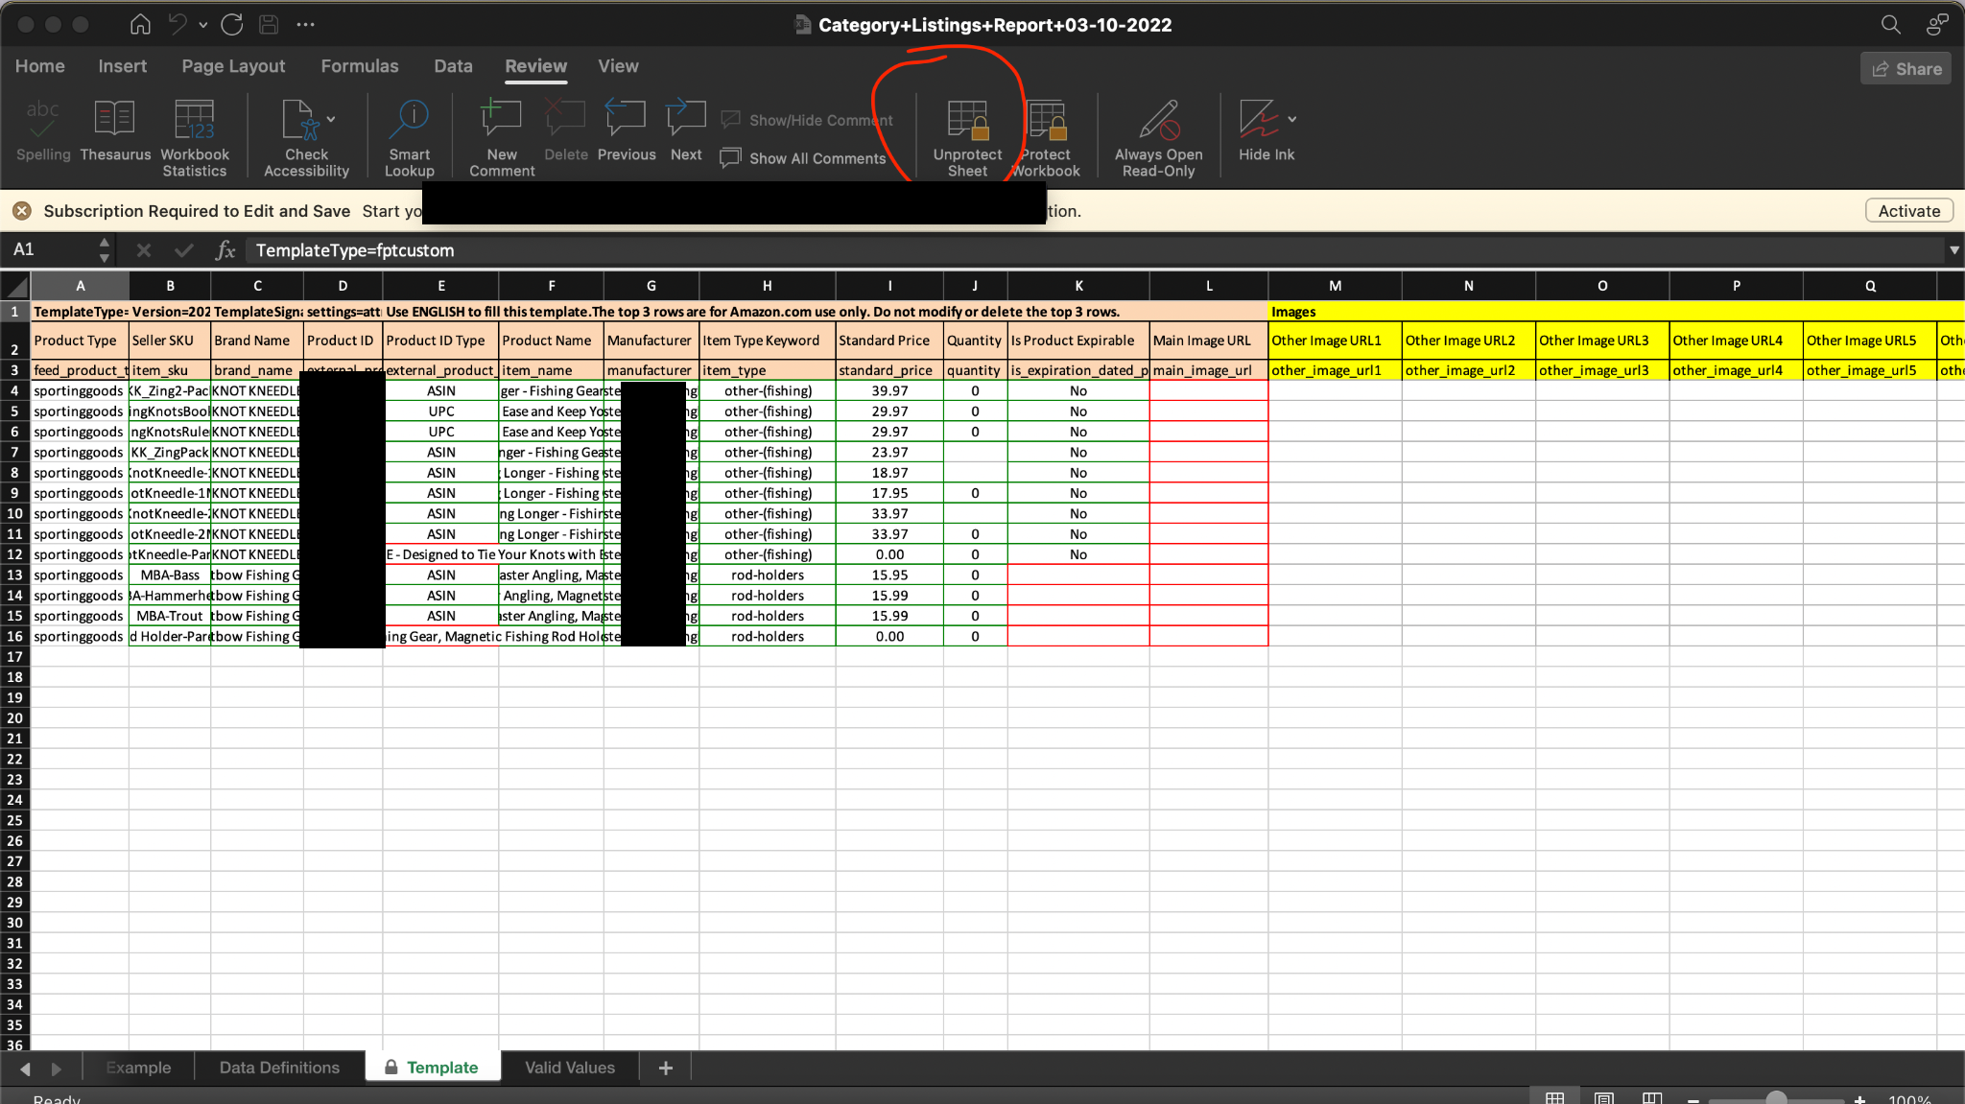This screenshot has width=1965, height=1104.
Task: Open the Hide Ink dropdown arrow
Action: (x=1292, y=119)
